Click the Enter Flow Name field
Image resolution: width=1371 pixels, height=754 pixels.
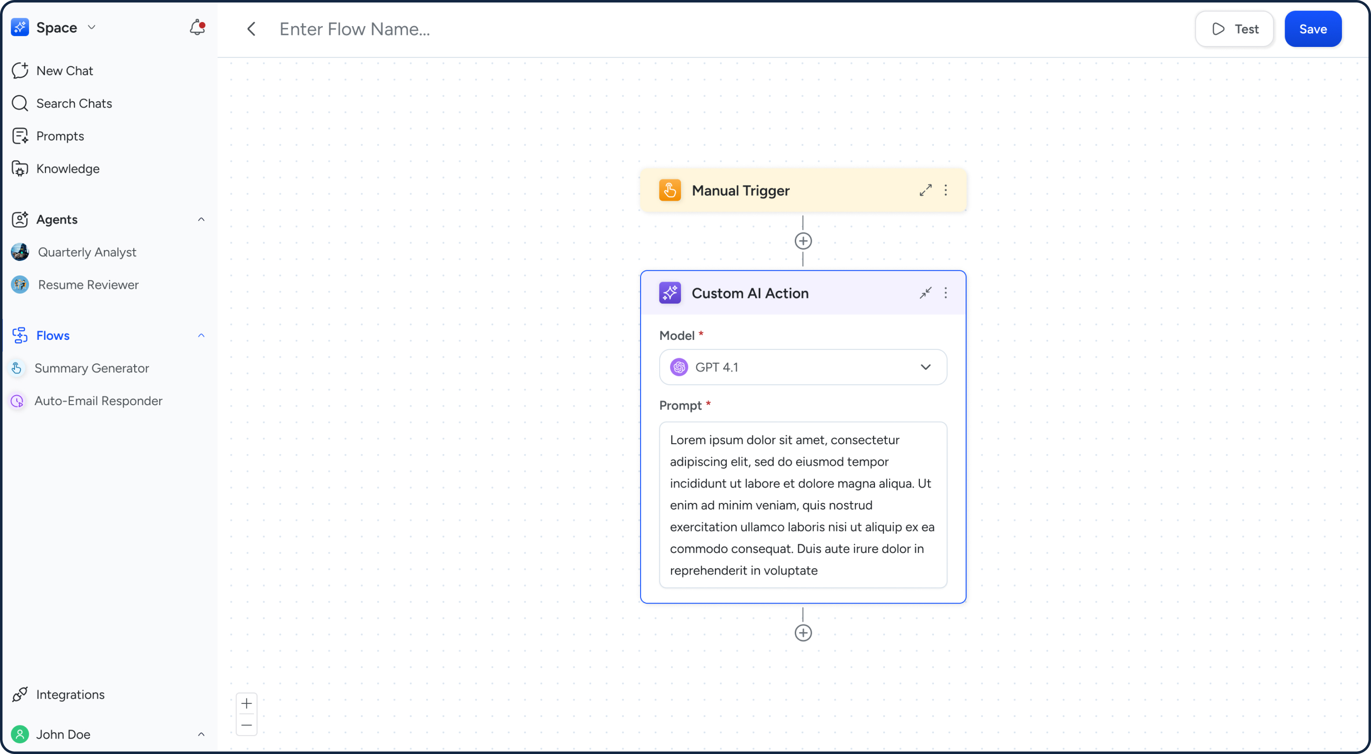354,29
